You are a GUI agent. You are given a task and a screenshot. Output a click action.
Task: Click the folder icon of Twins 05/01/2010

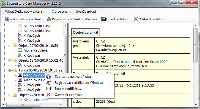(x=14, y=70)
